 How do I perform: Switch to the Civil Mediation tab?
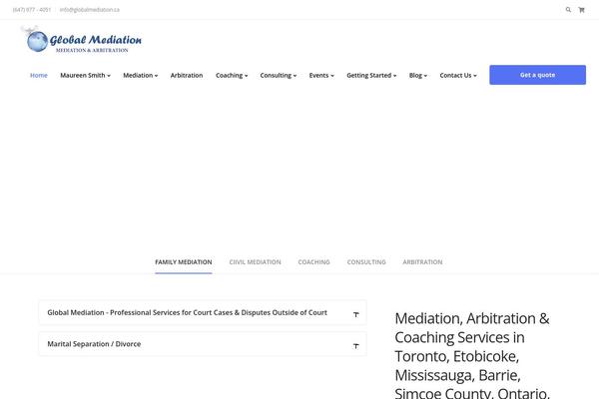pos(255,262)
